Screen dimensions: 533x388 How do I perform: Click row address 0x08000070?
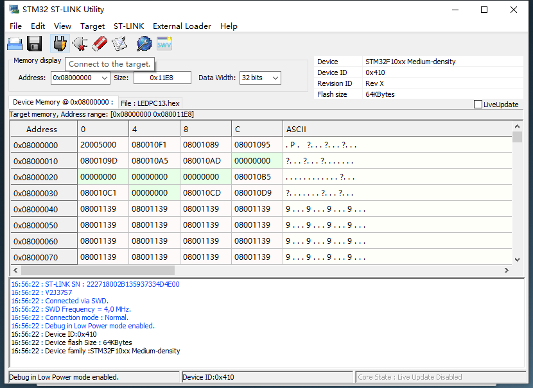point(44,257)
